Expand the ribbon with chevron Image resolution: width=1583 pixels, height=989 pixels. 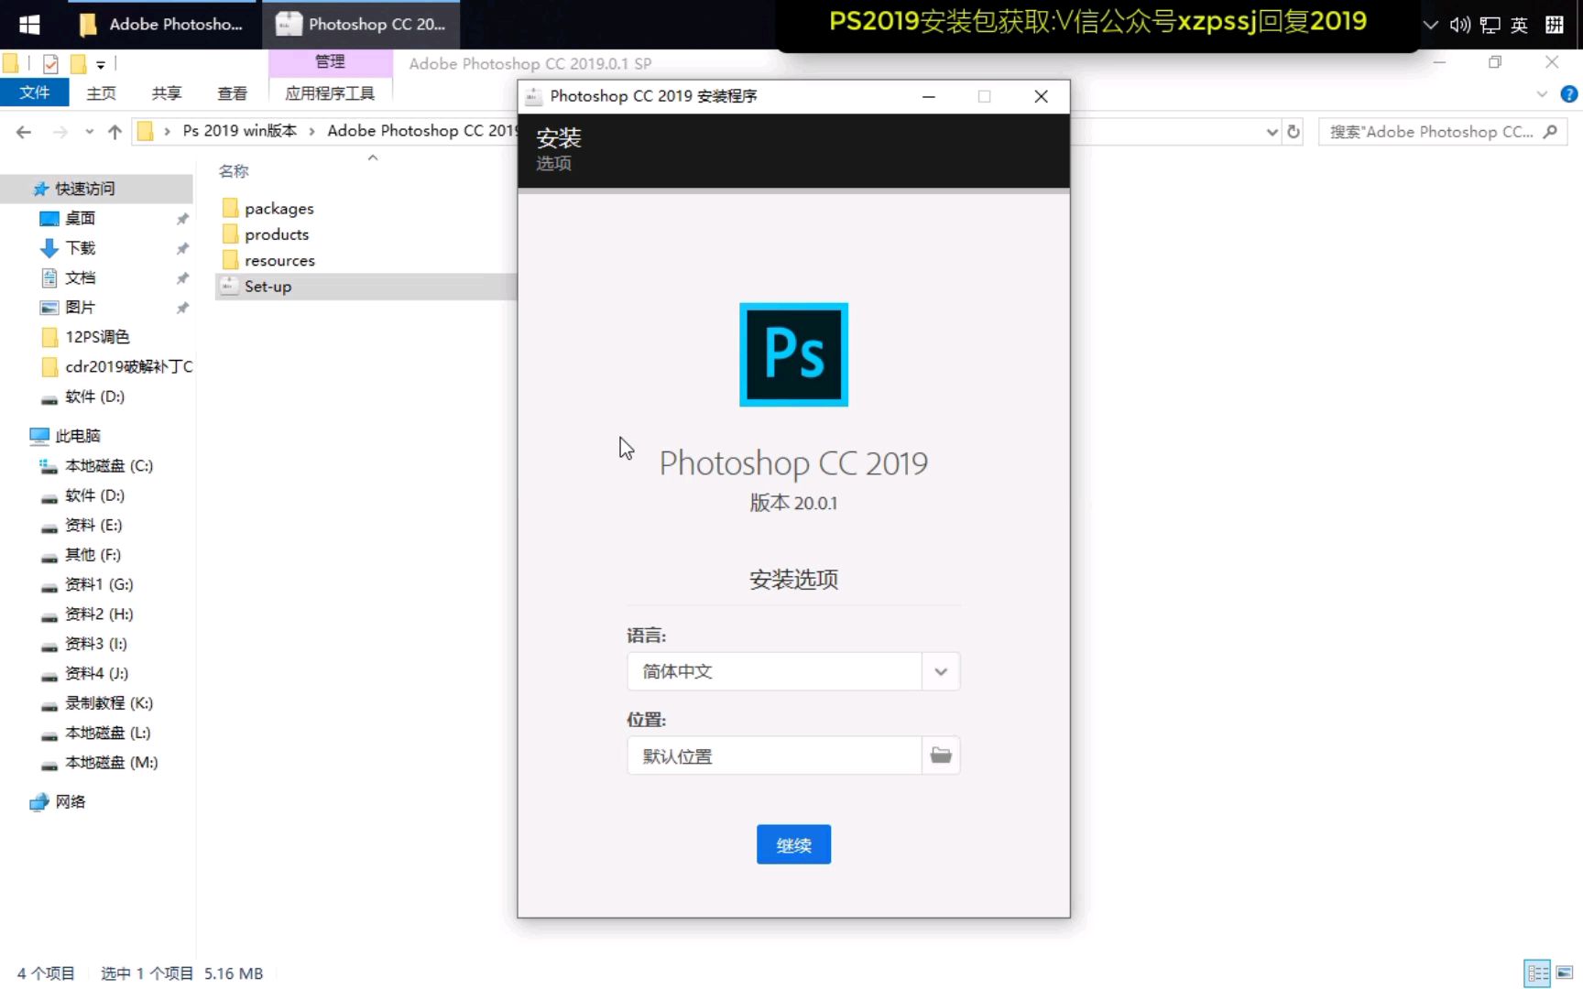1542,93
